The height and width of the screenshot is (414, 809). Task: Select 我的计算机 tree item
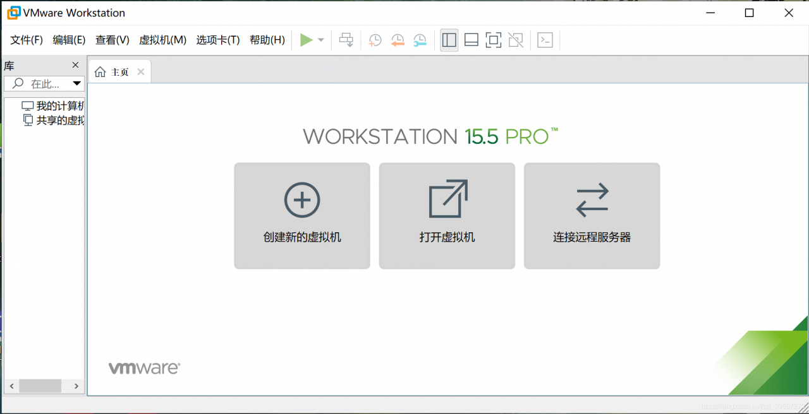53,106
